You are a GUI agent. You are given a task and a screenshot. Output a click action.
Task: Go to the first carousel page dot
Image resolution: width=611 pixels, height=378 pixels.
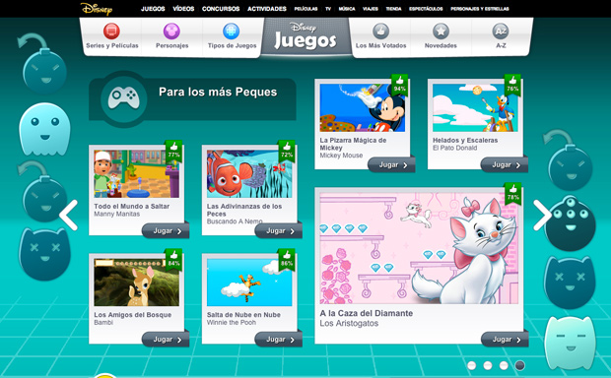[x=471, y=365]
